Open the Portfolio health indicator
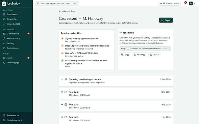Image resolution: width=199 pixels, height=124 pixels. [169, 3]
